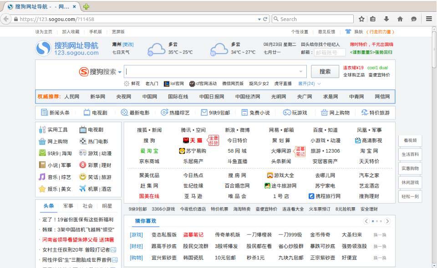
Task: Click the 机票|酒店 airplane icon
Action: coord(82,189)
